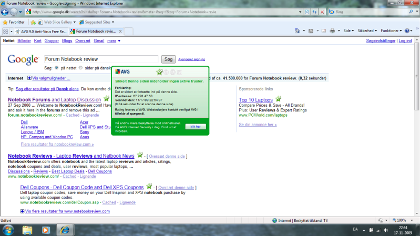Image resolution: width=420 pixels, height=236 pixels.
Task: Open the Side menu
Action: tap(349, 31)
